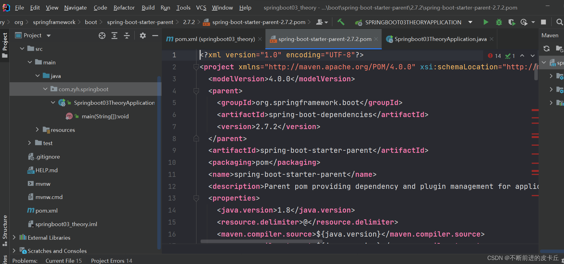
Task: Select mvnw.cmd file
Action: 49,197
